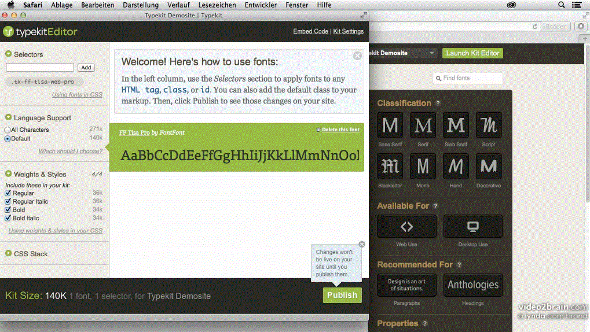Uncheck the Bold weight
Image resolution: width=590 pixels, height=332 pixels.
tap(8, 209)
